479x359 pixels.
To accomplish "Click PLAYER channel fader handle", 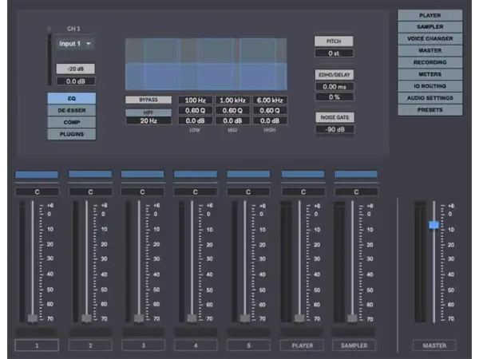I will pyautogui.click(x=299, y=318).
